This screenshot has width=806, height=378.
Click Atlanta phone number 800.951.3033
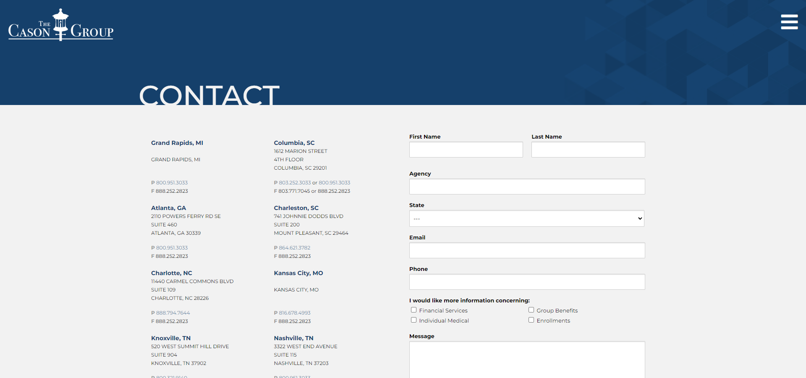172,248
